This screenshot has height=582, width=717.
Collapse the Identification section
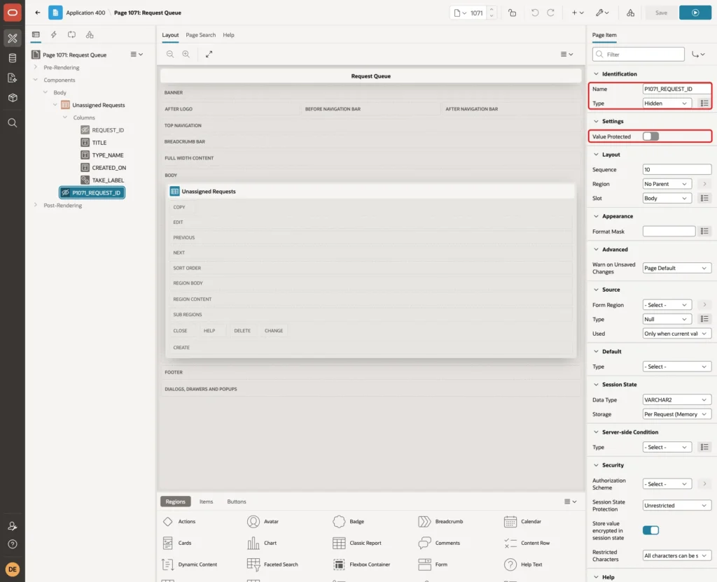pyautogui.click(x=596, y=74)
